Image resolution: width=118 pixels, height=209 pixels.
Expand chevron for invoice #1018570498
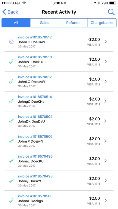[x=106, y=180]
